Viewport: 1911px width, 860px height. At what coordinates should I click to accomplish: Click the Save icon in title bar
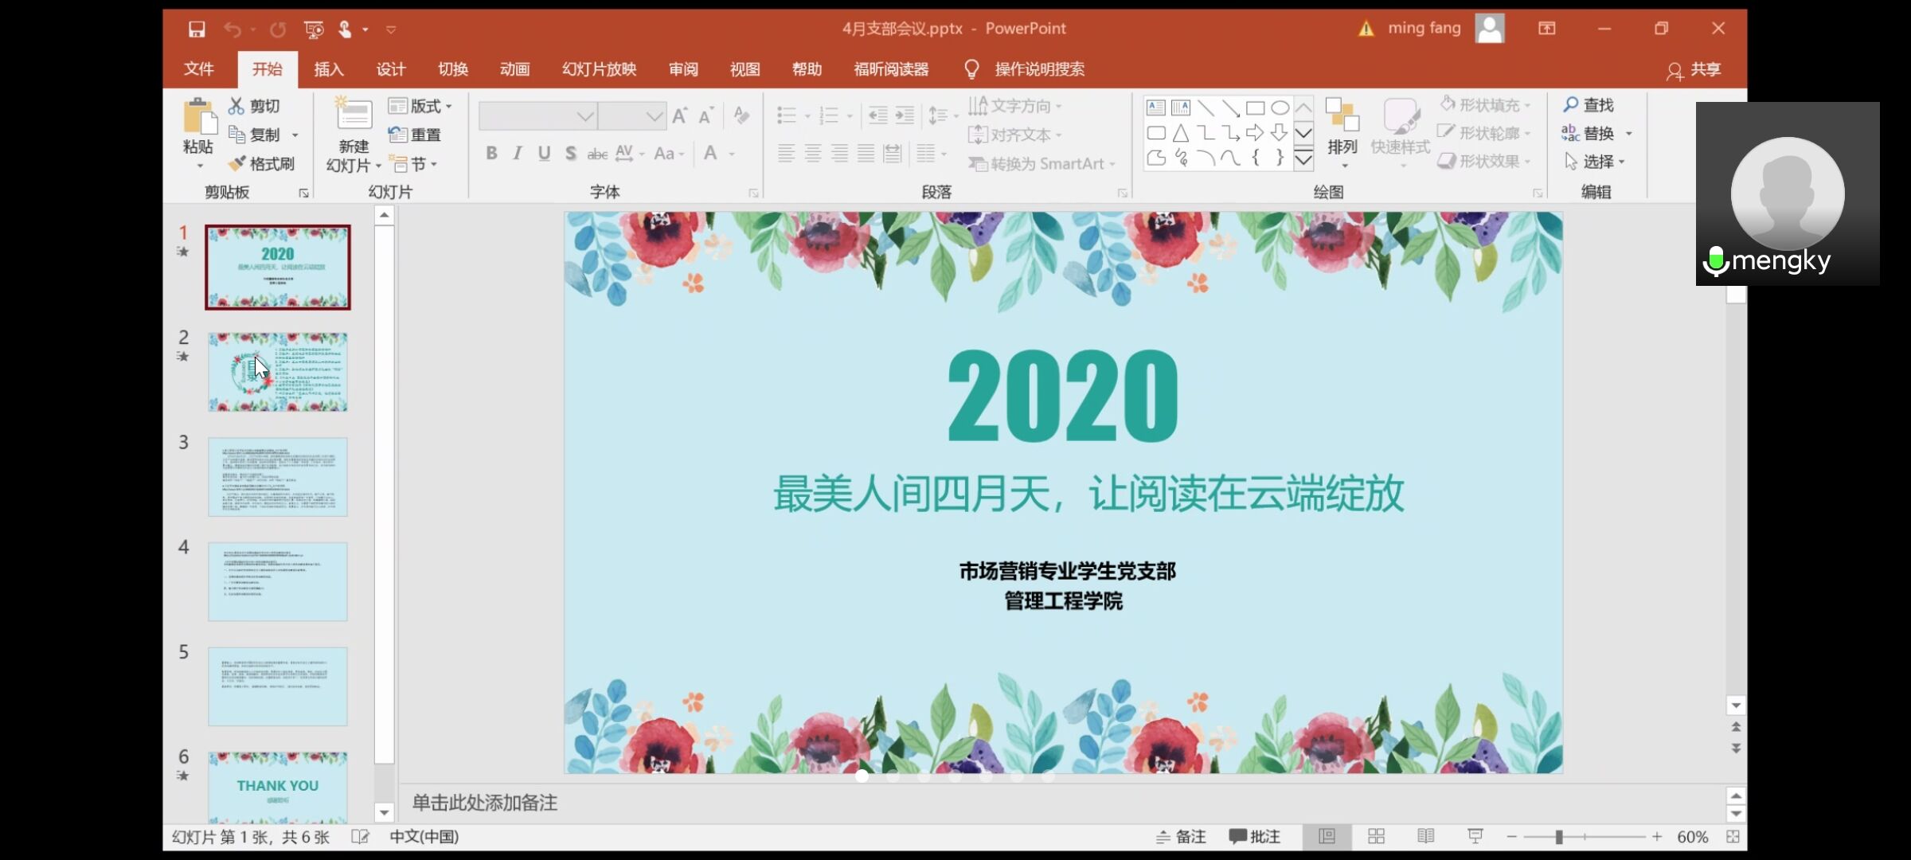197,29
